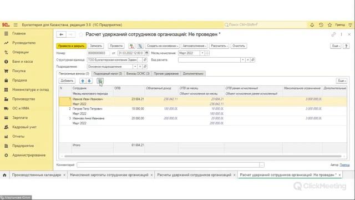The height and width of the screenshot is (200, 355).
Task: Select row Петров Петр Петрович
Action: [x=202, y=111]
